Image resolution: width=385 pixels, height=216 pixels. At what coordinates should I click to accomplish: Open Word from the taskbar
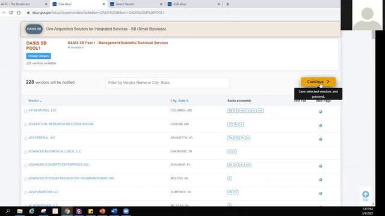pos(114,211)
